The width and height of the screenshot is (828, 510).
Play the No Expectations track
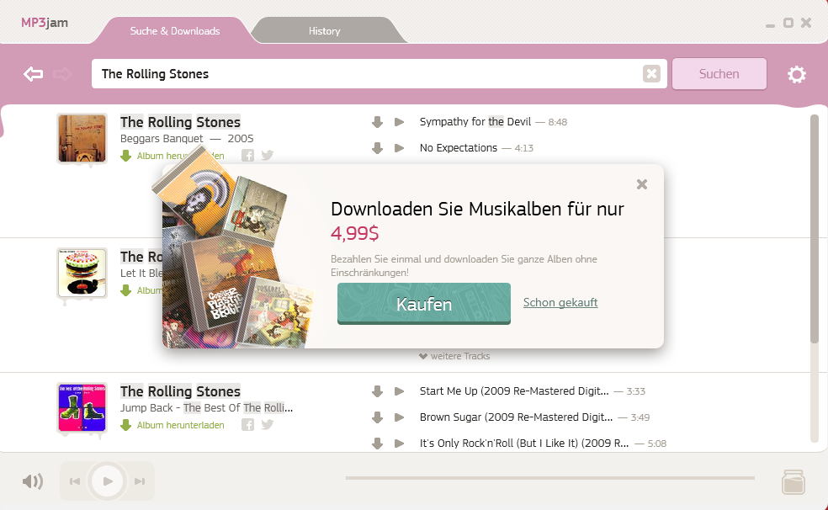click(399, 148)
